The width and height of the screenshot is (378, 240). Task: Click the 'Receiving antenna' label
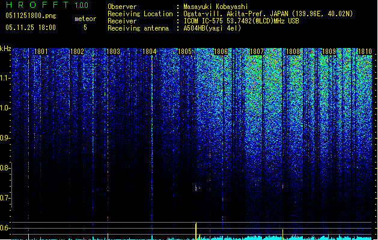coord(138,28)
